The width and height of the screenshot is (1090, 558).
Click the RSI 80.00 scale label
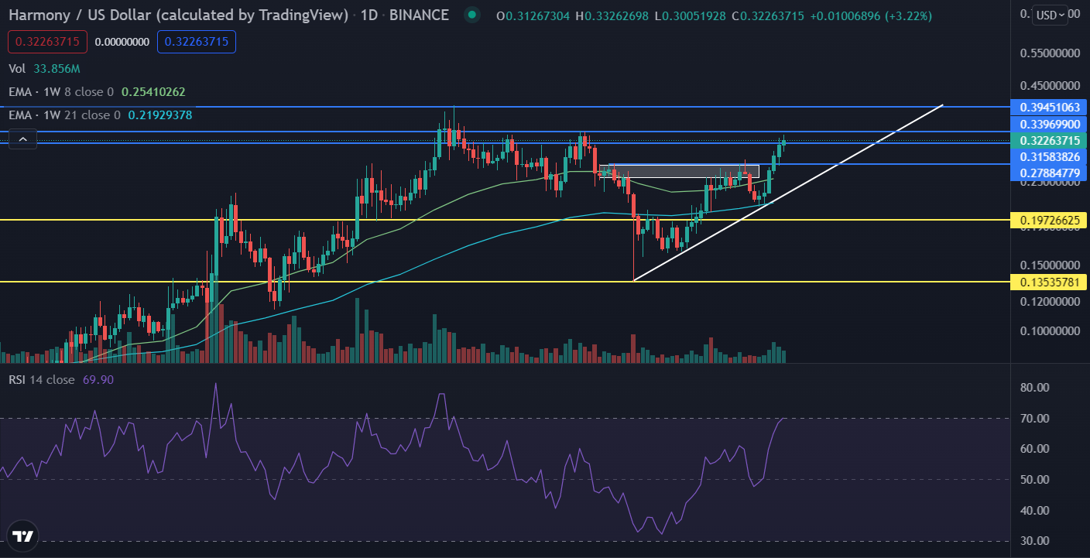point(1035,388)
